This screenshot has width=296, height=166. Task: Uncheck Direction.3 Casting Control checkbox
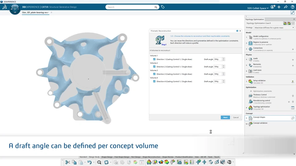tap(154, 74)
